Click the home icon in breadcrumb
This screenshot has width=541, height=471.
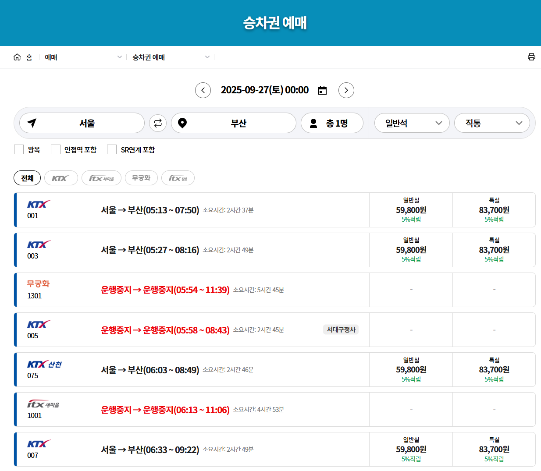(x=17, y=57)
